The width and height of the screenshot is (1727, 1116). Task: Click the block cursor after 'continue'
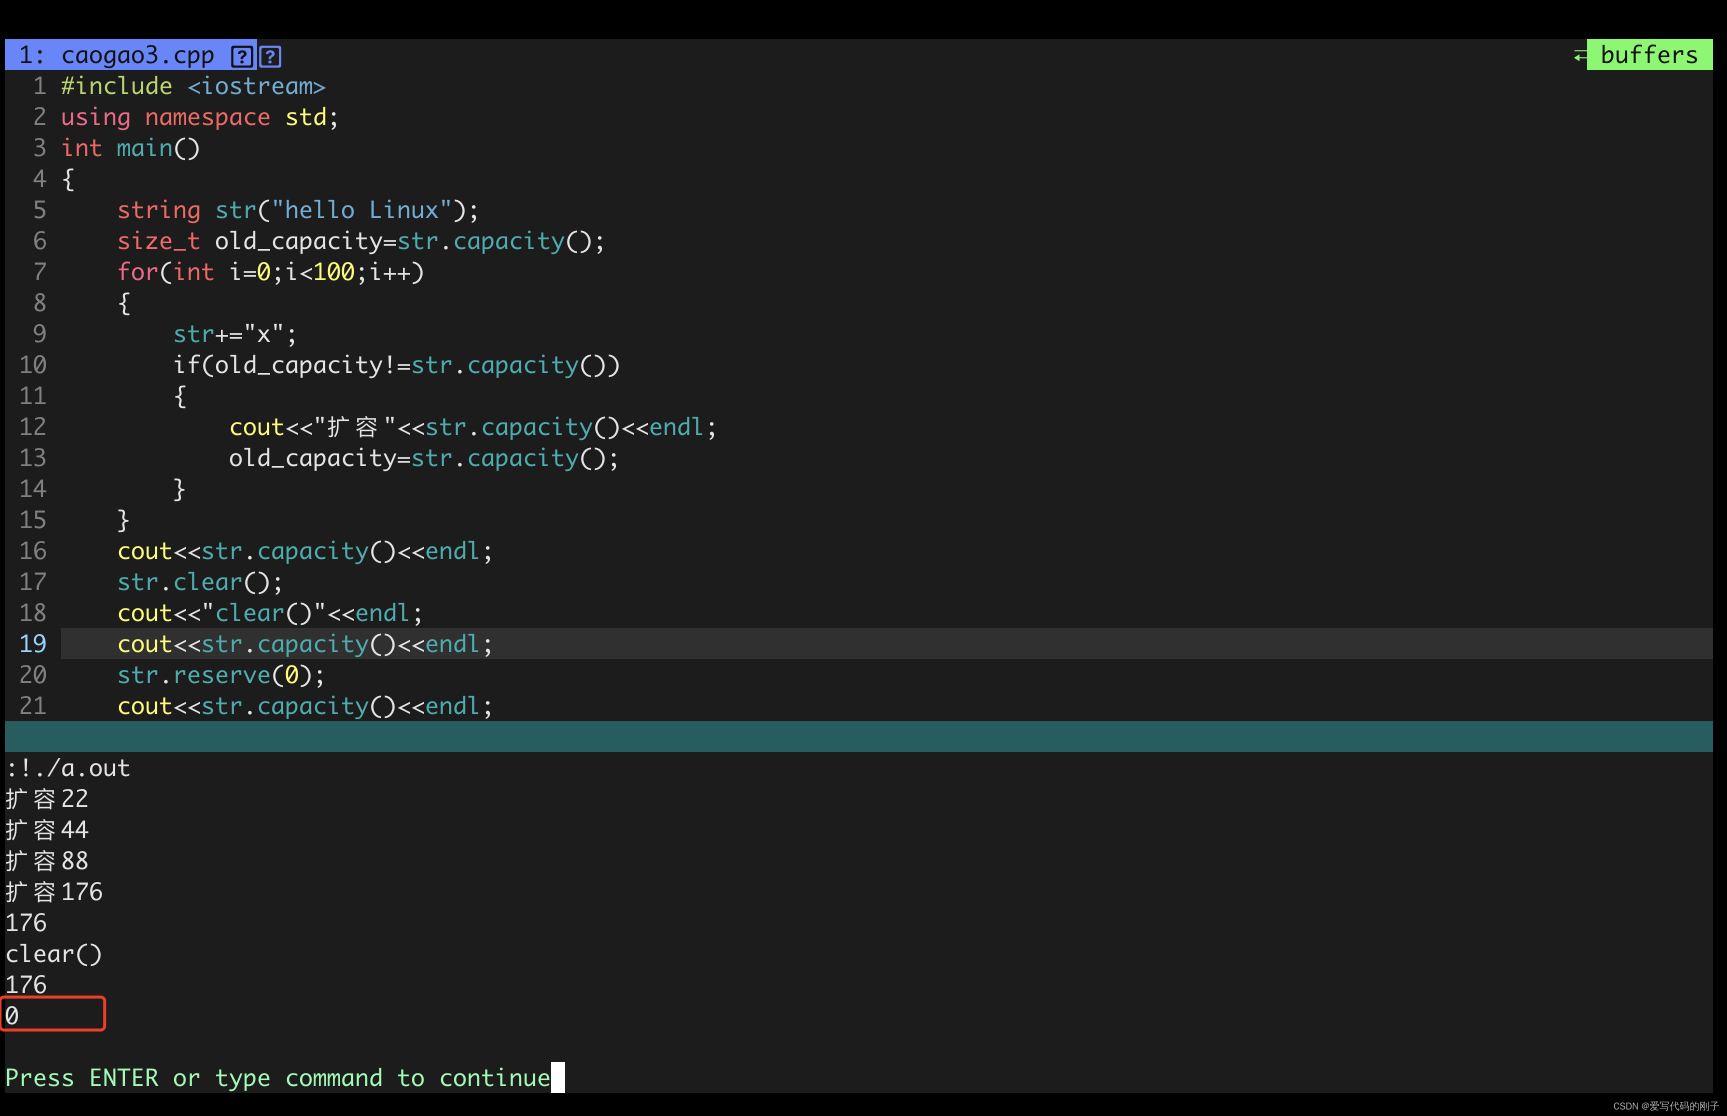[557, 1077]
